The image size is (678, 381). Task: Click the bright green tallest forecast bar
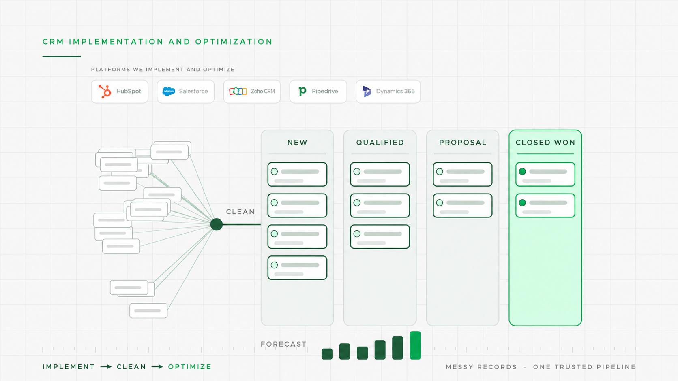point(415,345)
